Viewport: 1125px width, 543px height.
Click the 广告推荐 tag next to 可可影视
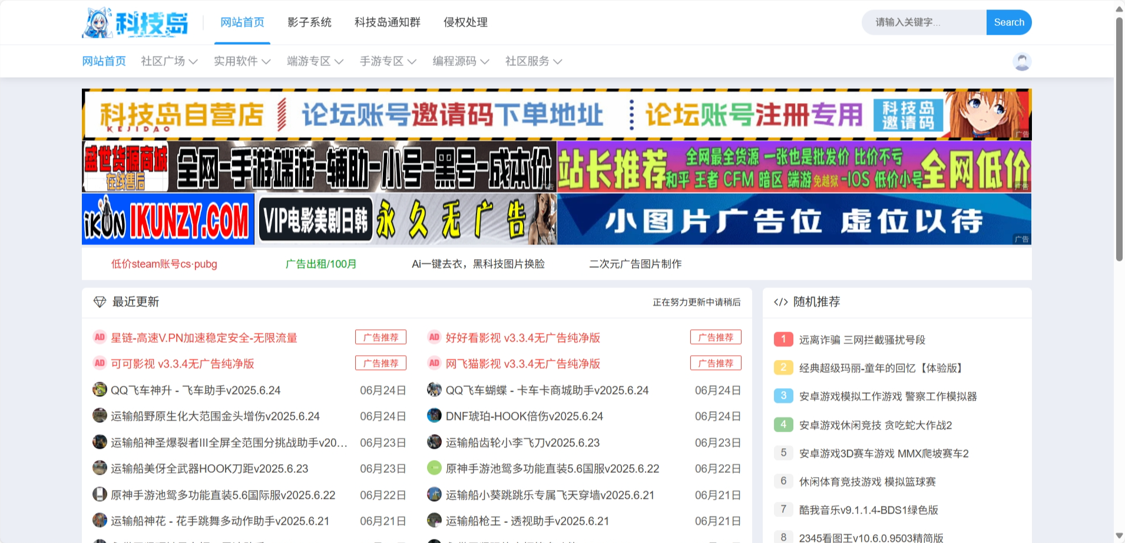pyautogui.click(x=380, y=363)
